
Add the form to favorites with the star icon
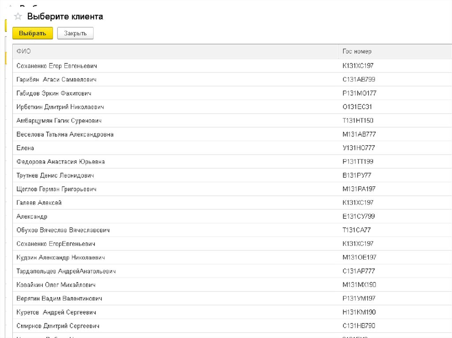click(18, 17)
